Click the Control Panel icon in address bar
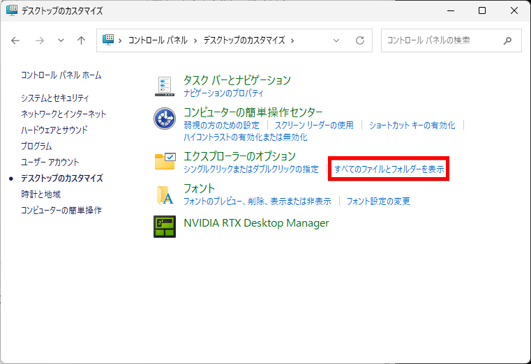This screenshot has width=531, height=364. (108, 40)
